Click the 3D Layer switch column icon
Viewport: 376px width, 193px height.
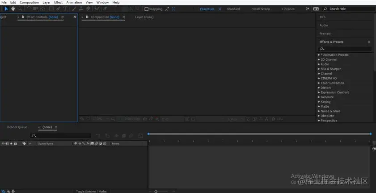click(105, 143)
